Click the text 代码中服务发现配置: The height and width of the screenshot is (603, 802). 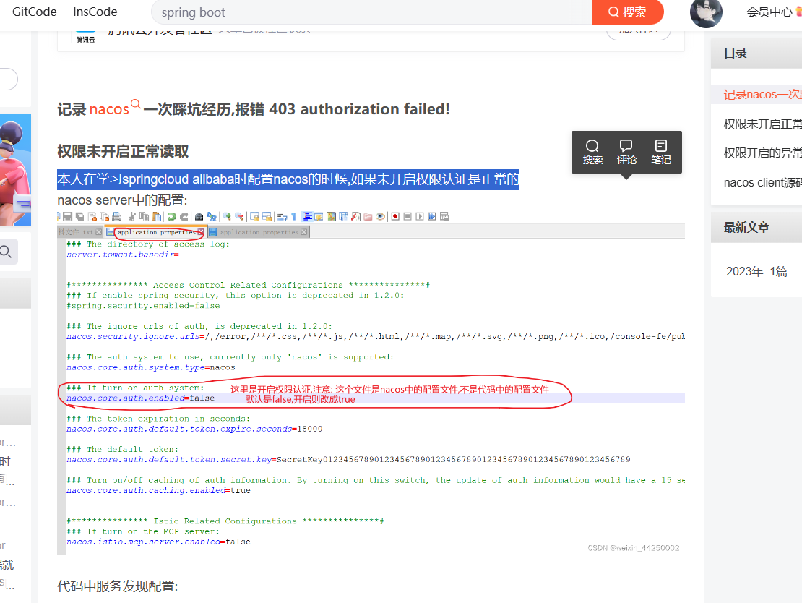tap(118, 586)
